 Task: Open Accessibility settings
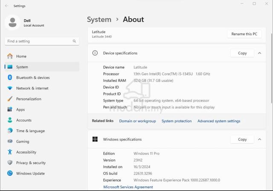tap(42, 152)
